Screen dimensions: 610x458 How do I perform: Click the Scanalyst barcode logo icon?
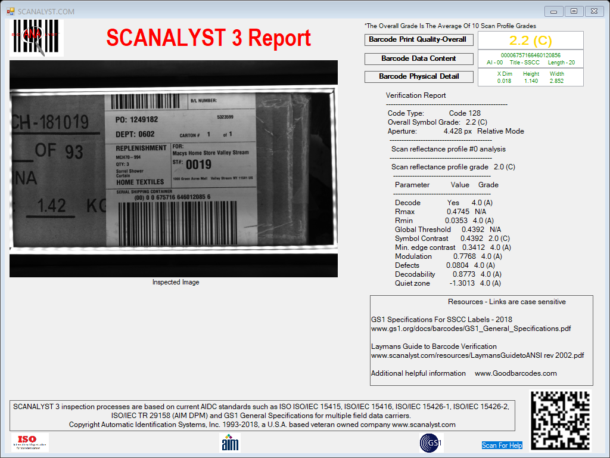[36, 38]
